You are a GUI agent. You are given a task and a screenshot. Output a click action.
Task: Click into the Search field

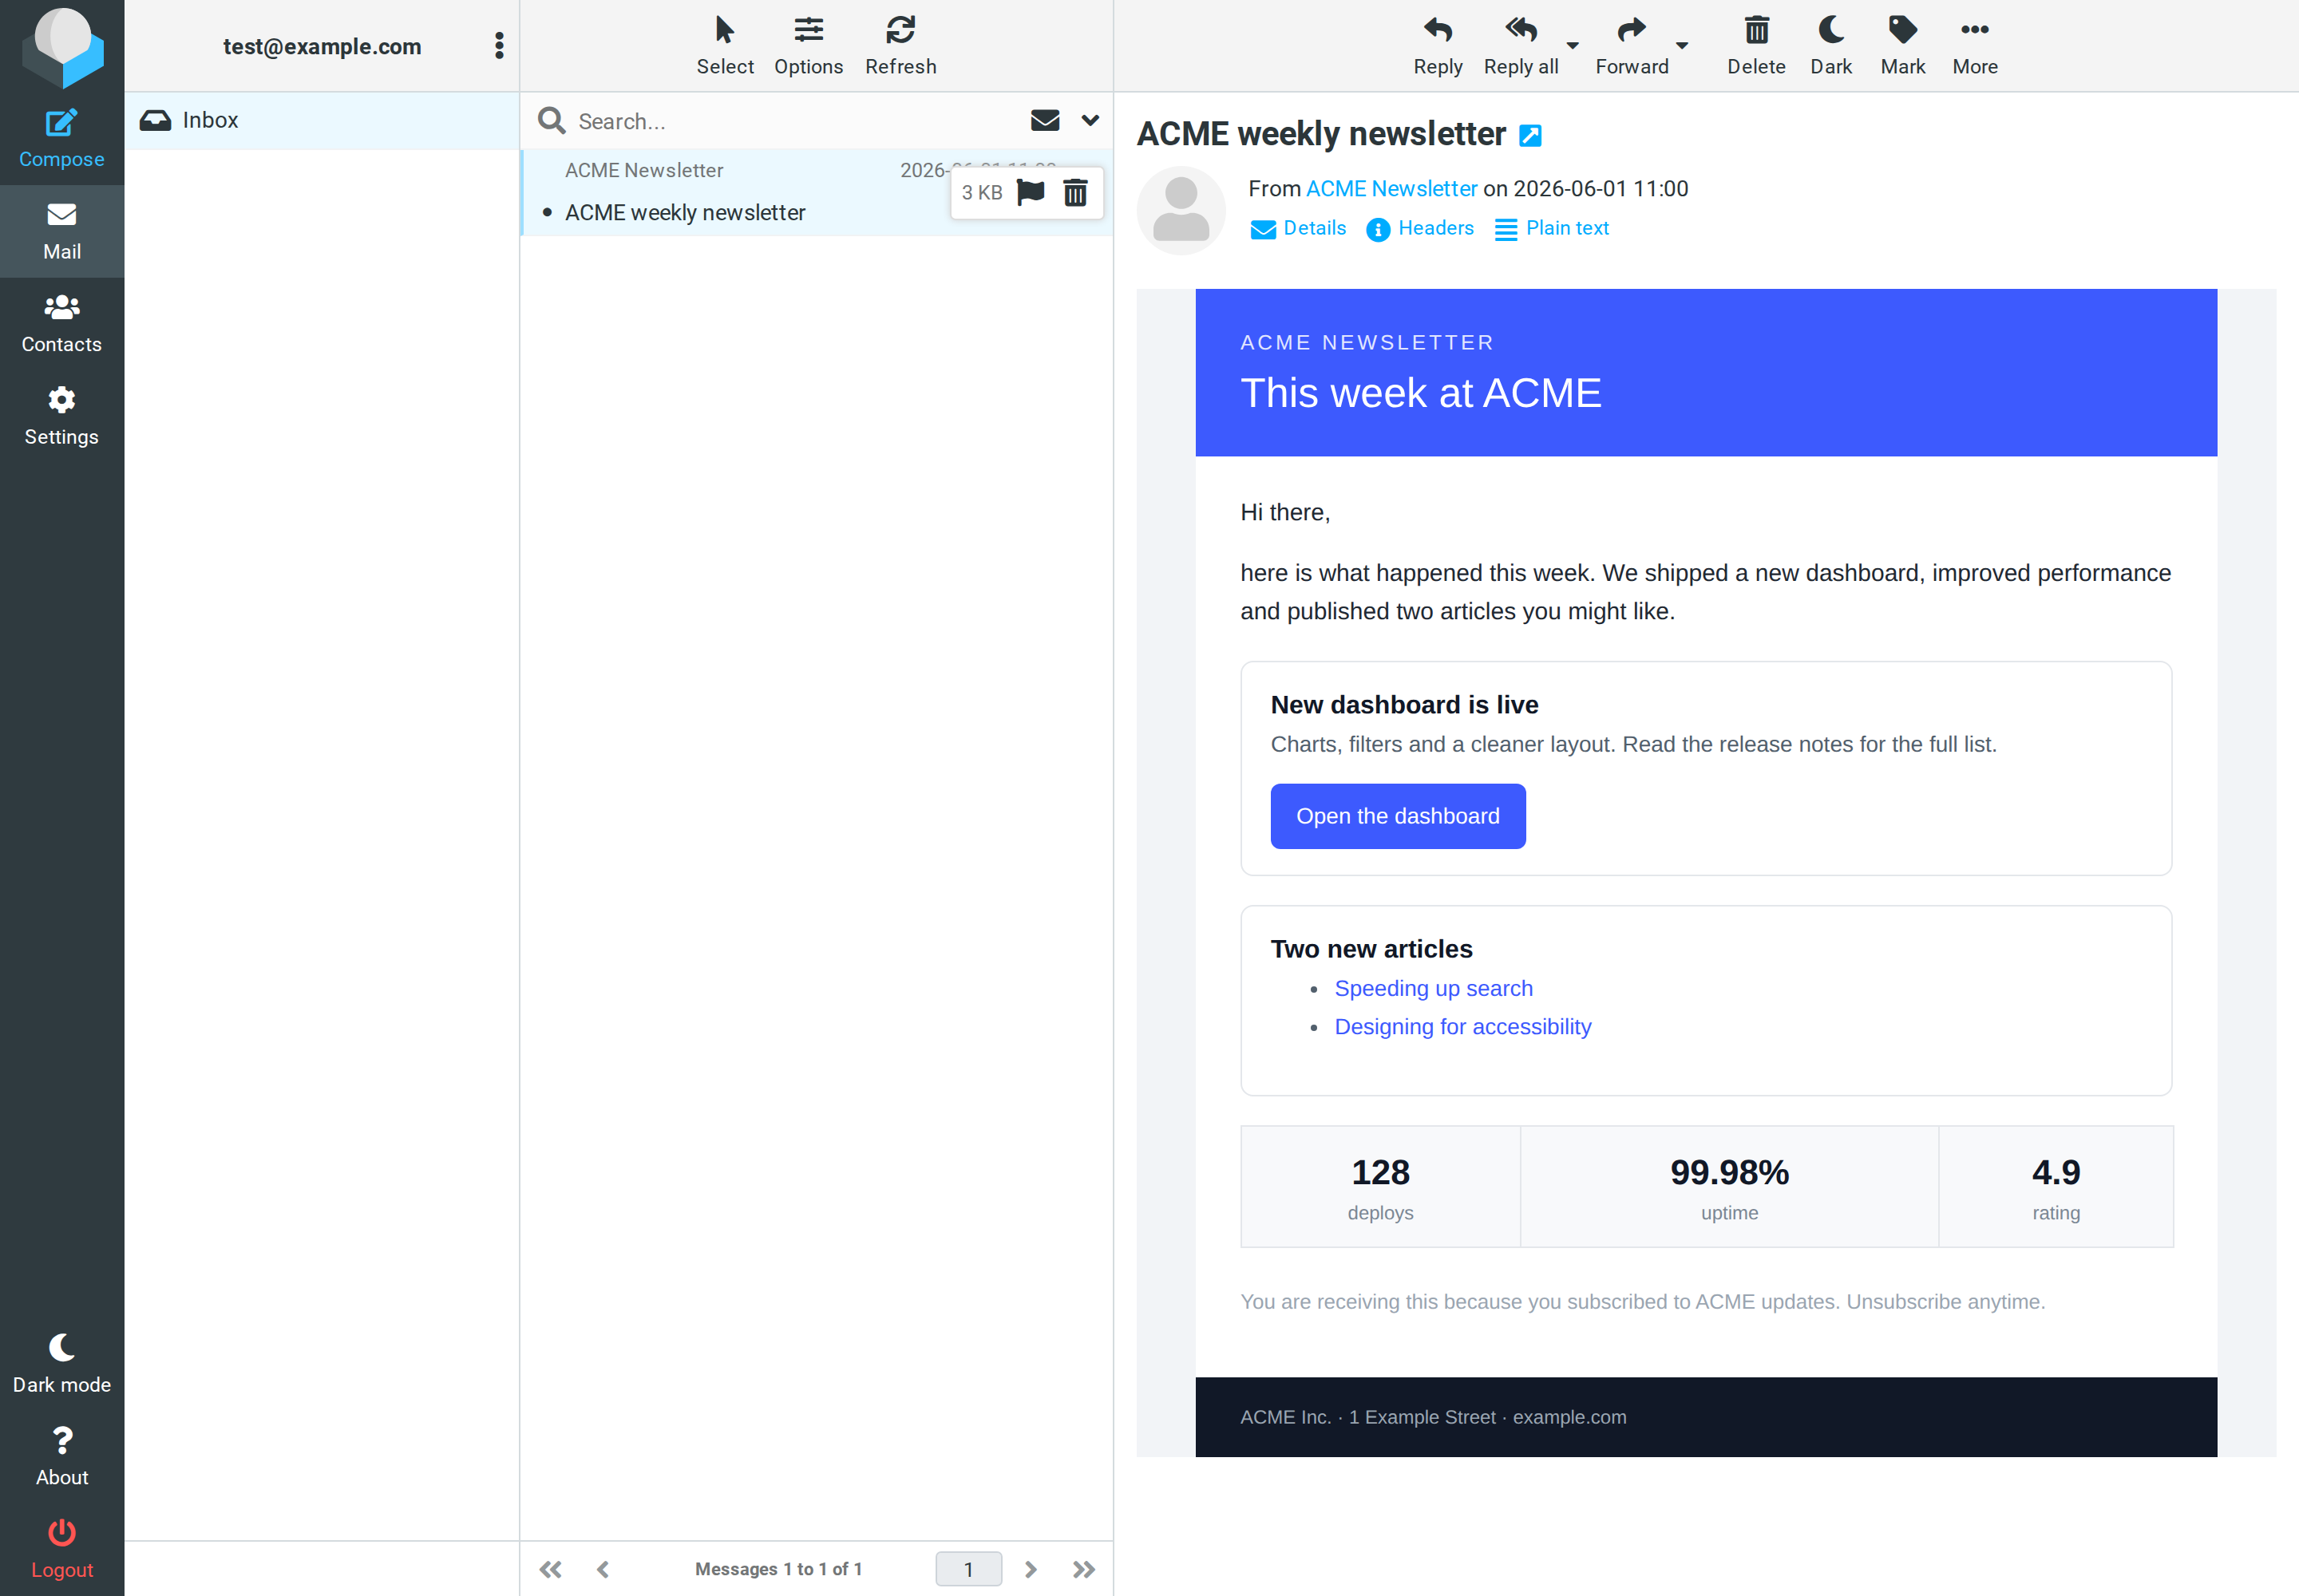coord(795,121)
